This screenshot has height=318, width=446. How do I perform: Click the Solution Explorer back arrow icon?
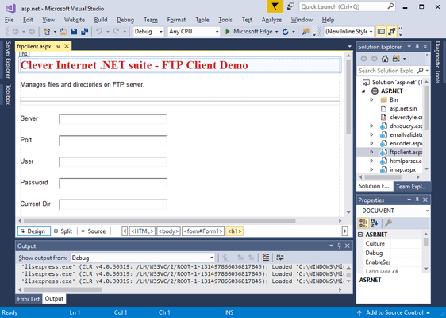point(363,59)
